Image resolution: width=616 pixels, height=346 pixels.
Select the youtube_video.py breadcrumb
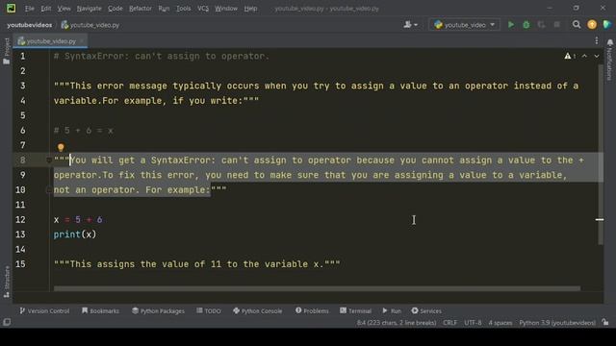[90, 25]
